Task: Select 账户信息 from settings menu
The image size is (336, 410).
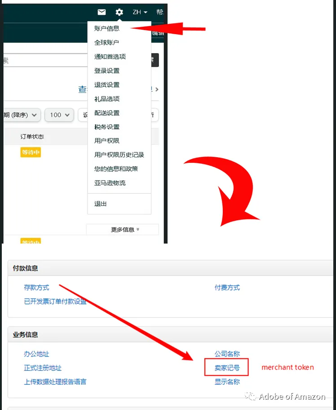Action: pyautogui.click(x=107, y=28)
